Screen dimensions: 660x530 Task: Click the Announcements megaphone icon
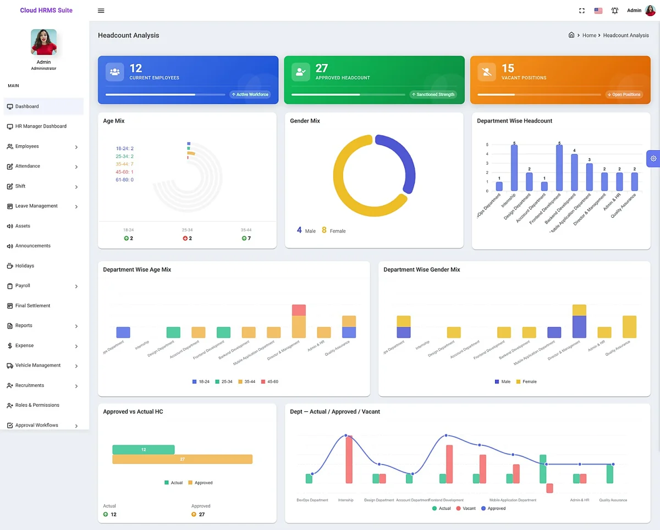tap(10, 246)
